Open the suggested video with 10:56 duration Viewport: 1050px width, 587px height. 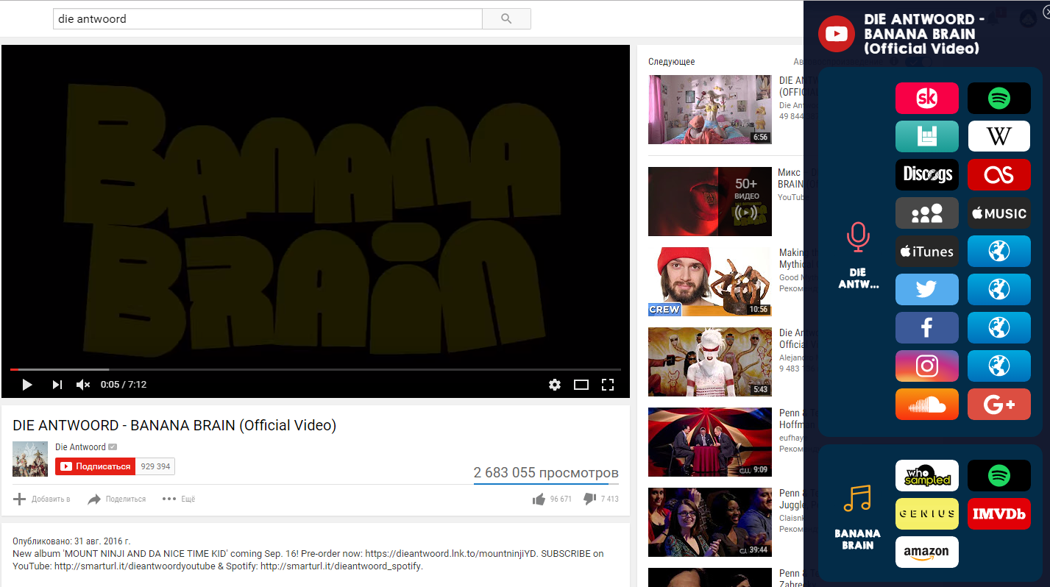pos(710,282)
